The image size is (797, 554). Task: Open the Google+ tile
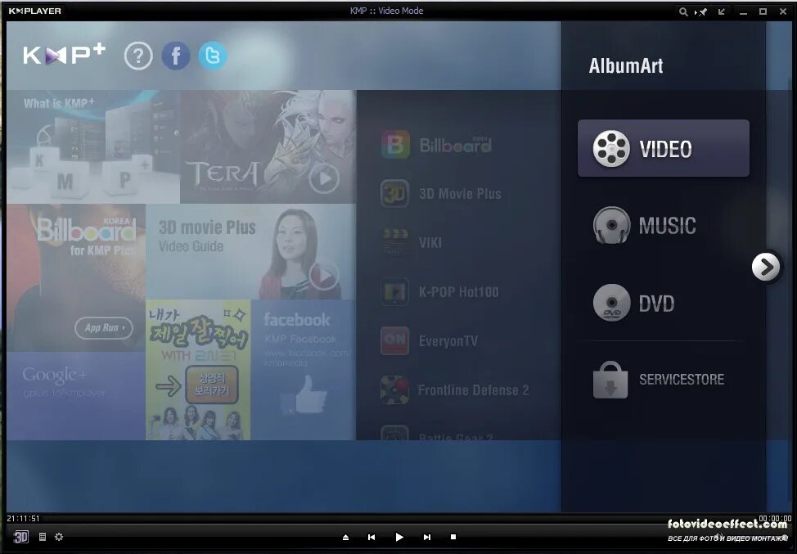point(76,395)
